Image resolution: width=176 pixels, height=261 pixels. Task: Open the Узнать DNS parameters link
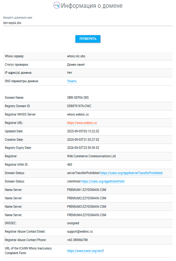[72, 81]
